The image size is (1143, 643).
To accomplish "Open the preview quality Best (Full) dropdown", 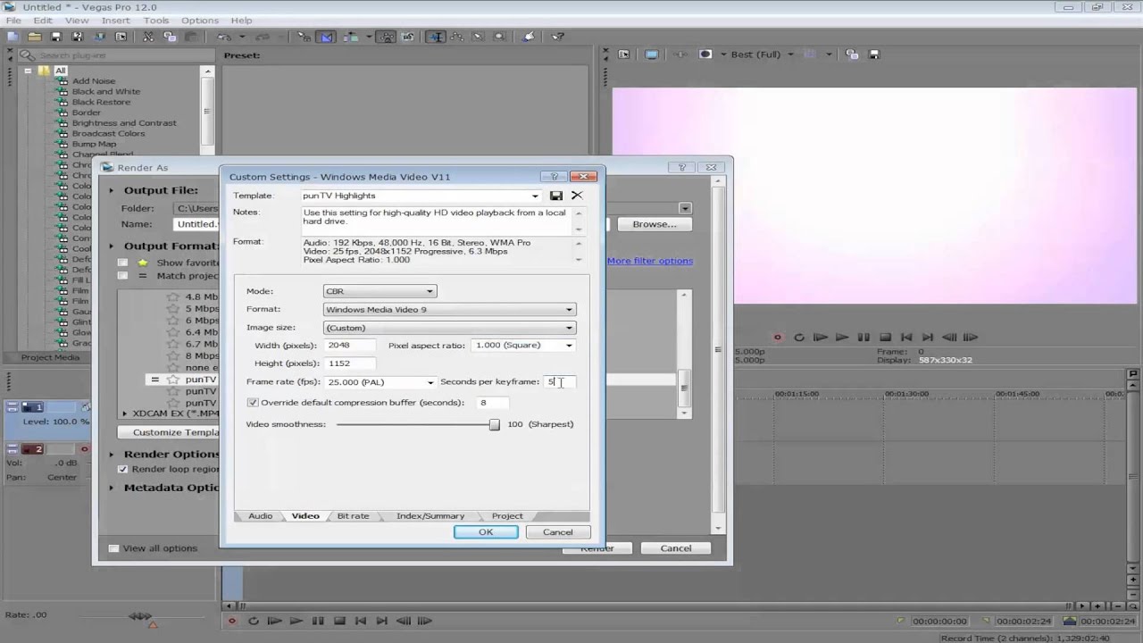I will (763, 54).
